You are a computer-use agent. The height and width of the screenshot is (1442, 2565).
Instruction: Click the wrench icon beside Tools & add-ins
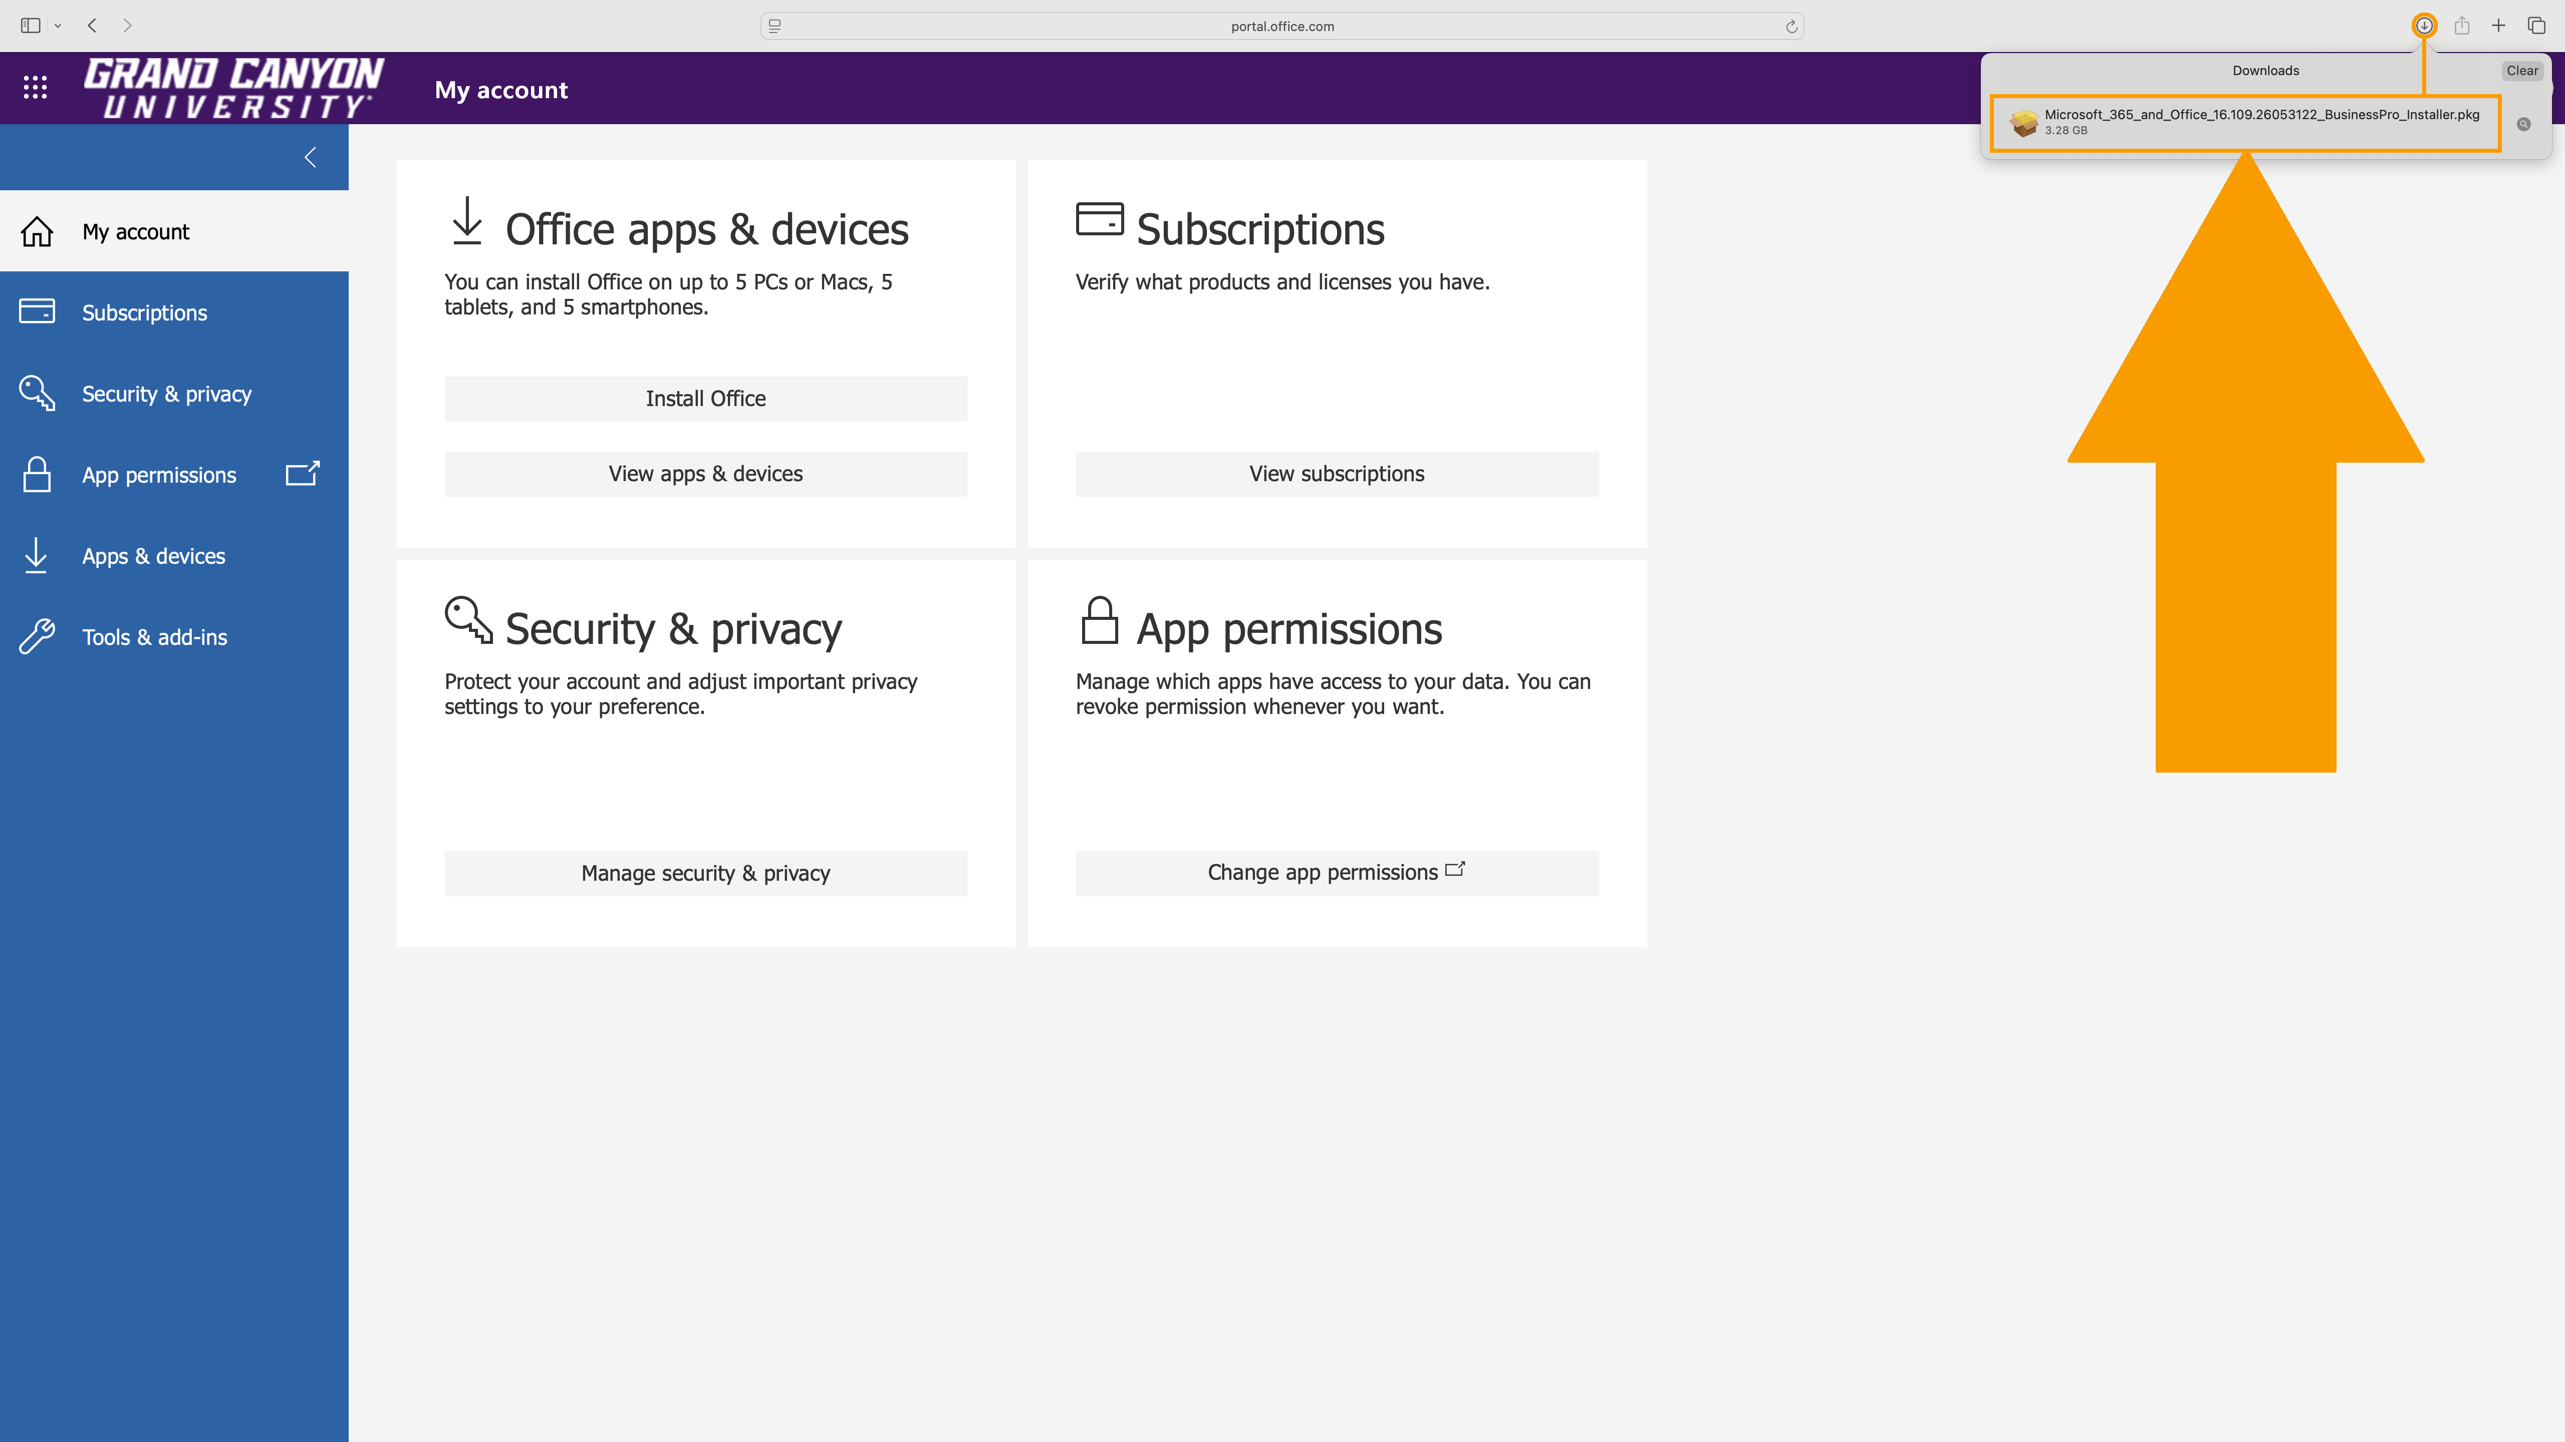click(37, 636)
